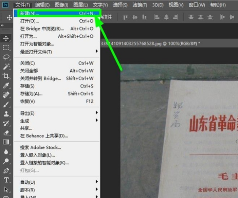Click the distribute left edges icon

click(222, 17)
